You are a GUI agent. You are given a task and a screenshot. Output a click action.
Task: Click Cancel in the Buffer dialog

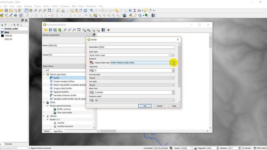click(159, 106)
